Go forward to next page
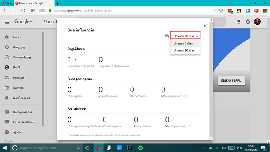 14,10
